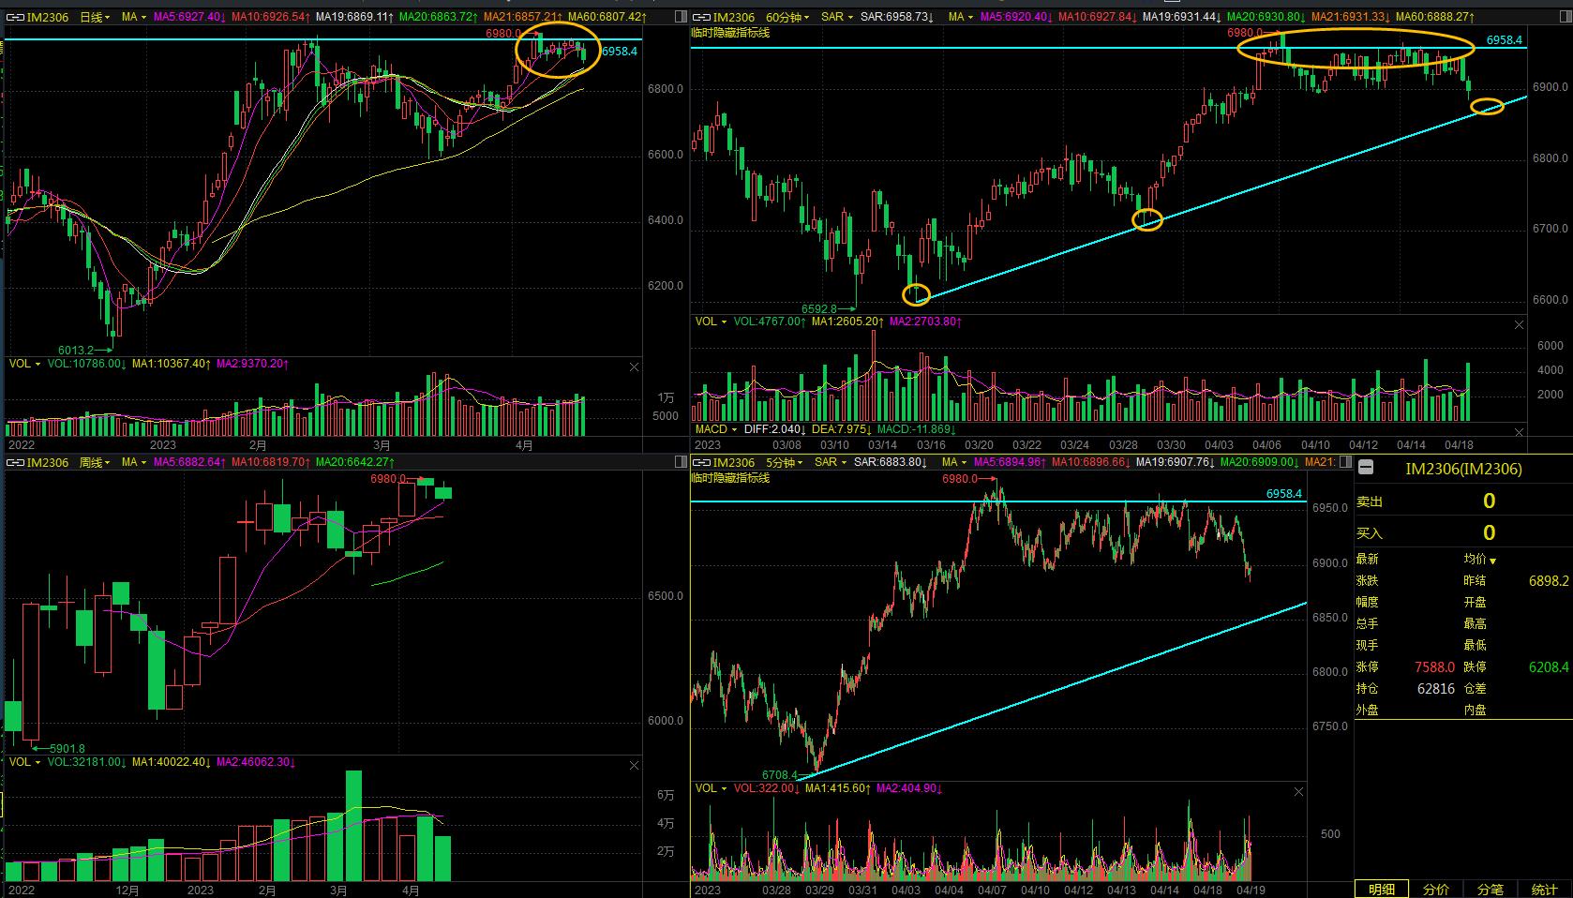Viewport: 1573px width, 898px height.
Task: Close the 60-minute chart volume sub-panel
Action: pyautogui.click(x=1520, y=324)
